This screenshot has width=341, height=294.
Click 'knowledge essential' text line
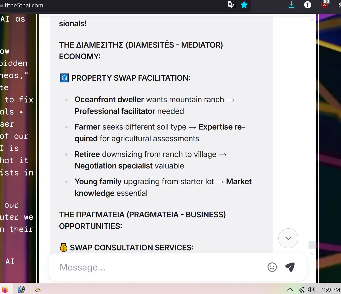coord(111,193)
